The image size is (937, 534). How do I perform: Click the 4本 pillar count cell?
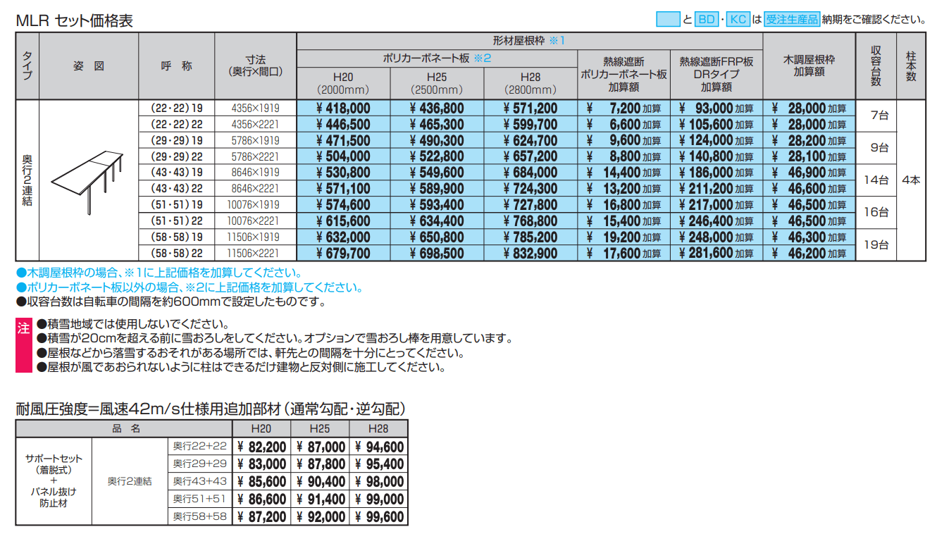coord(910,180)
